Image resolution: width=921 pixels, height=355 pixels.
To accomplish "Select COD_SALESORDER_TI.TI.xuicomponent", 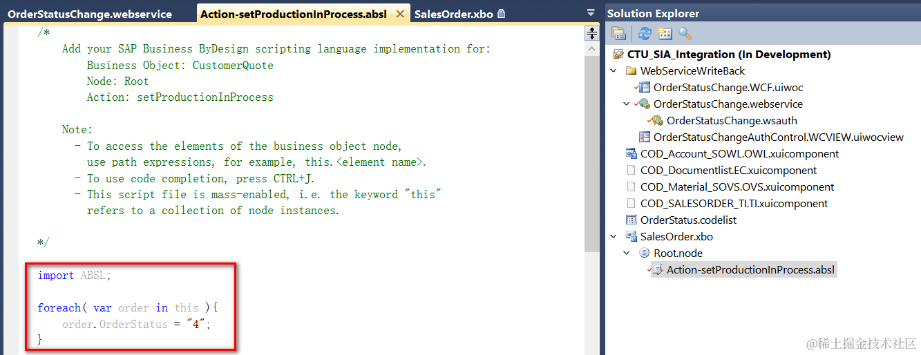I will (734, 203).
